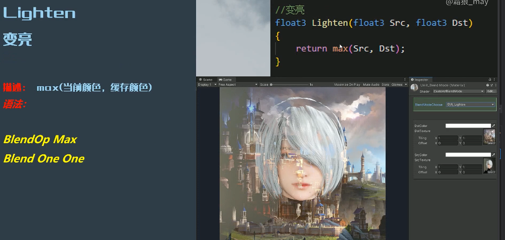Click SrcTexture Tiling X field
The width and height of the screenshot is (505, 240).
pyautogui.click(x=448, y=167)
